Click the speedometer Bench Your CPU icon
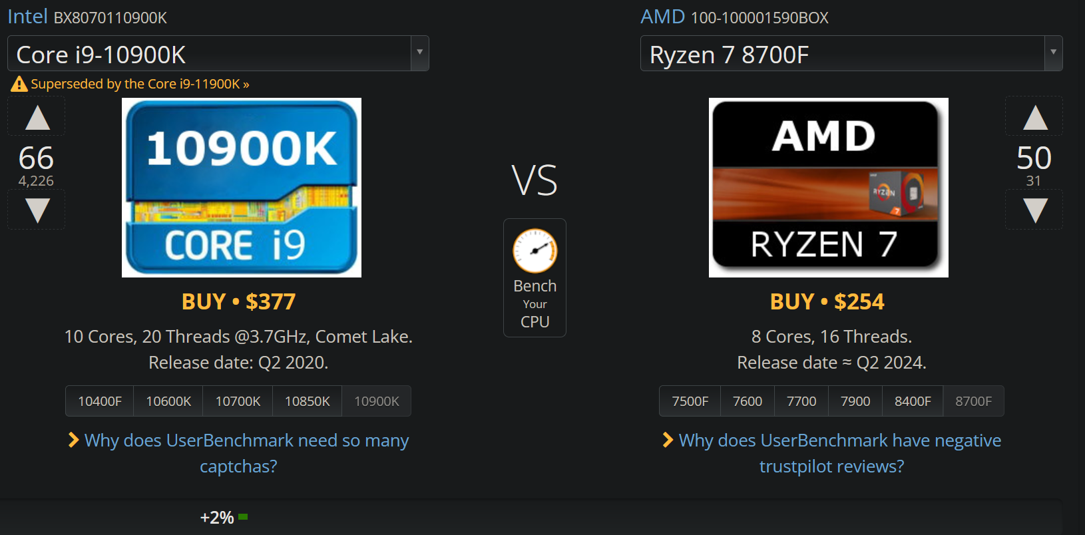1085x535 pixels. [x=535, y=251]
